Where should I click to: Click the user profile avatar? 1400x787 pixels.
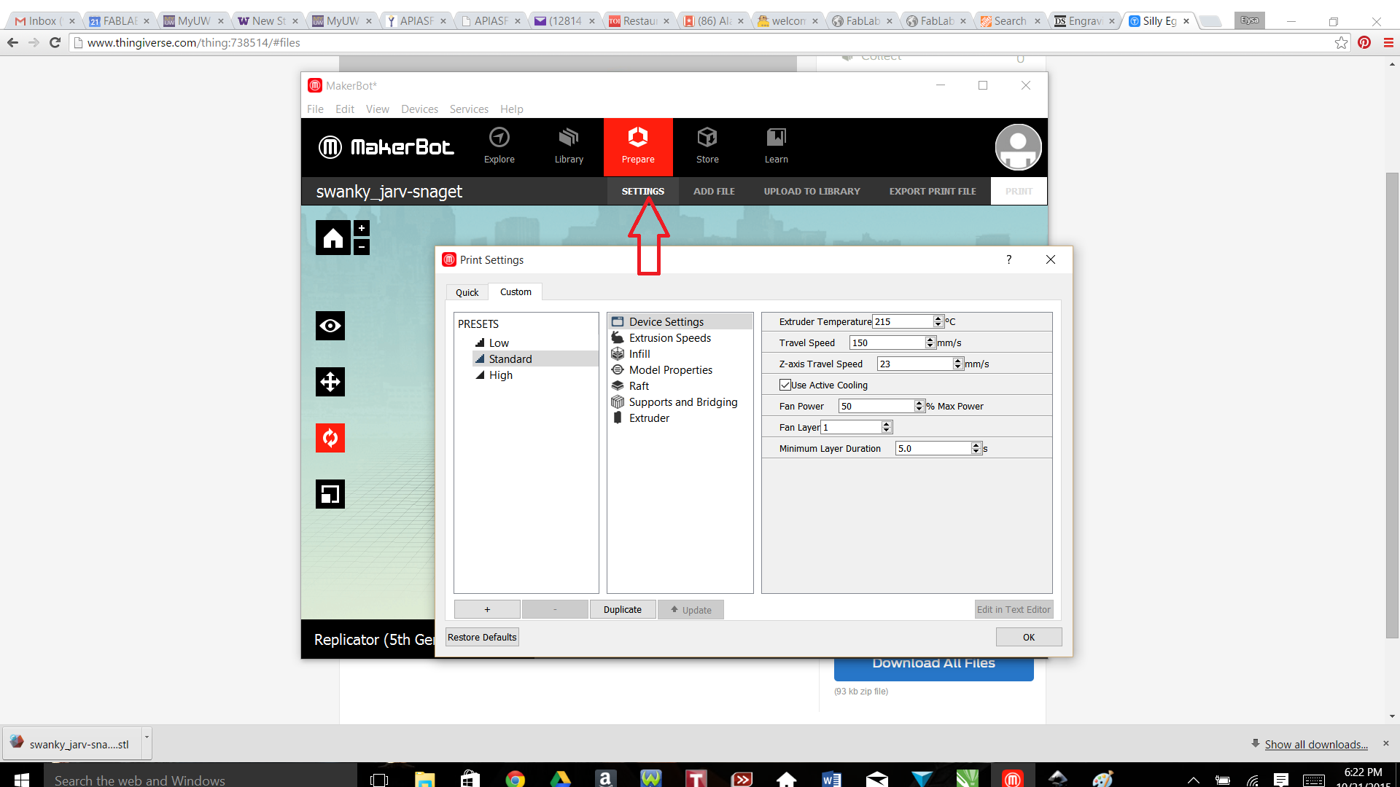[x=1018, y=146]
